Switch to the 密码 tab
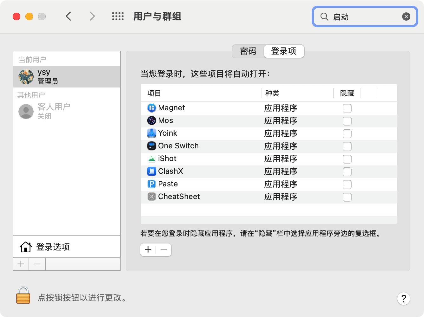 (248, 51)
